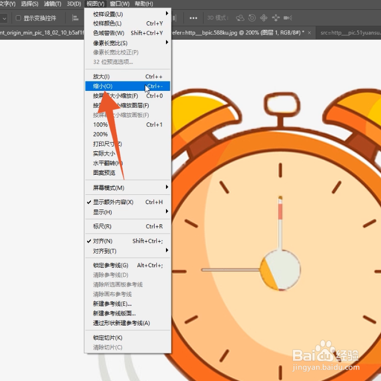Switch to the nt_origin_min_pic document tab
Screen dimensions: 381x381
42,33
